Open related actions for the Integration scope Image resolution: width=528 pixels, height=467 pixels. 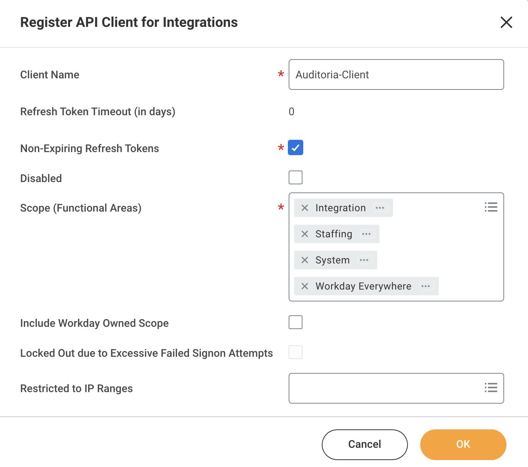click(380, 208)
